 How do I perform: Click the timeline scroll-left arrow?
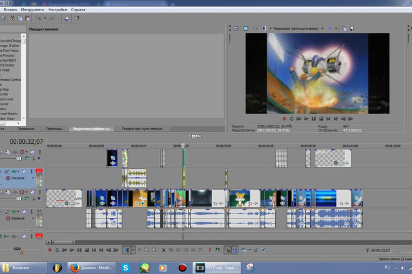pos(49,242)
